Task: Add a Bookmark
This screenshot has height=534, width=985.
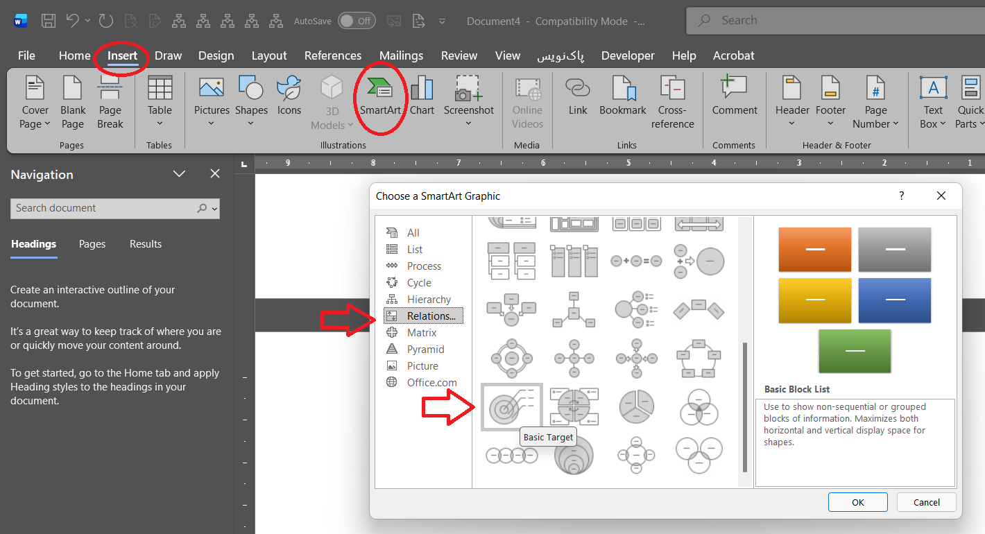Action: (622, 97)
